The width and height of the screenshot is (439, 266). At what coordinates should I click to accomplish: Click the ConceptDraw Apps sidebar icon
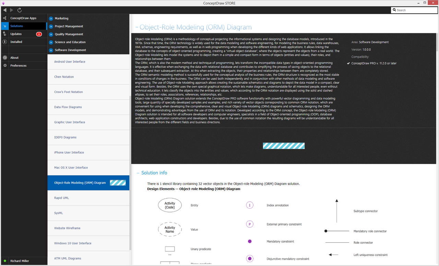pyautogui.click(x=4, y=18)
